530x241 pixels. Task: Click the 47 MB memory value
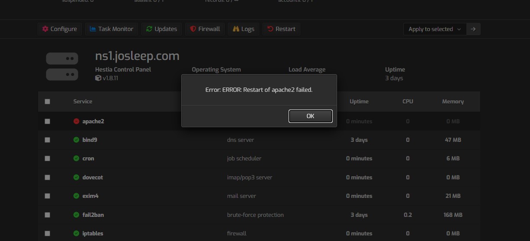pyautogui.click(x=453, y=140)
